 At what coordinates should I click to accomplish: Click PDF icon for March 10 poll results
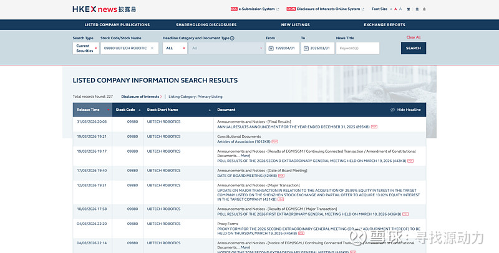pyautogui.click(x=405, y=214)
